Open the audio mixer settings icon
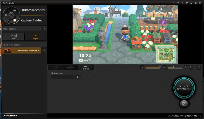The height and width of the screenshot is (119, 204). pos(191,67)
